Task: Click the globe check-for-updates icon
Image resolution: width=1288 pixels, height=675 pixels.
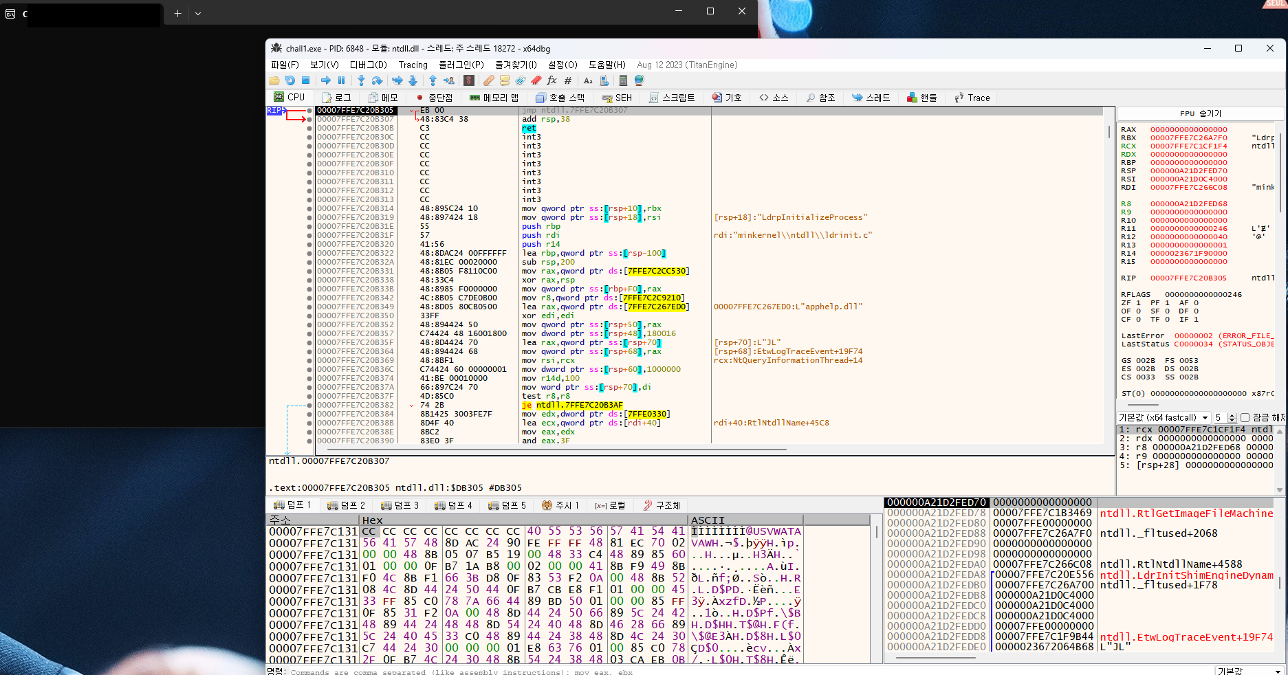Action: (x=639, y=80)
